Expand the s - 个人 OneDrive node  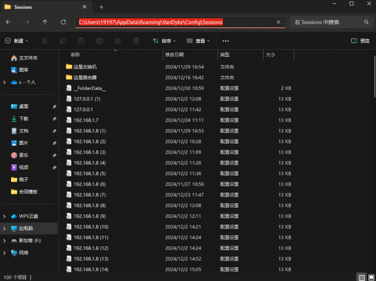tap(4, 82)
